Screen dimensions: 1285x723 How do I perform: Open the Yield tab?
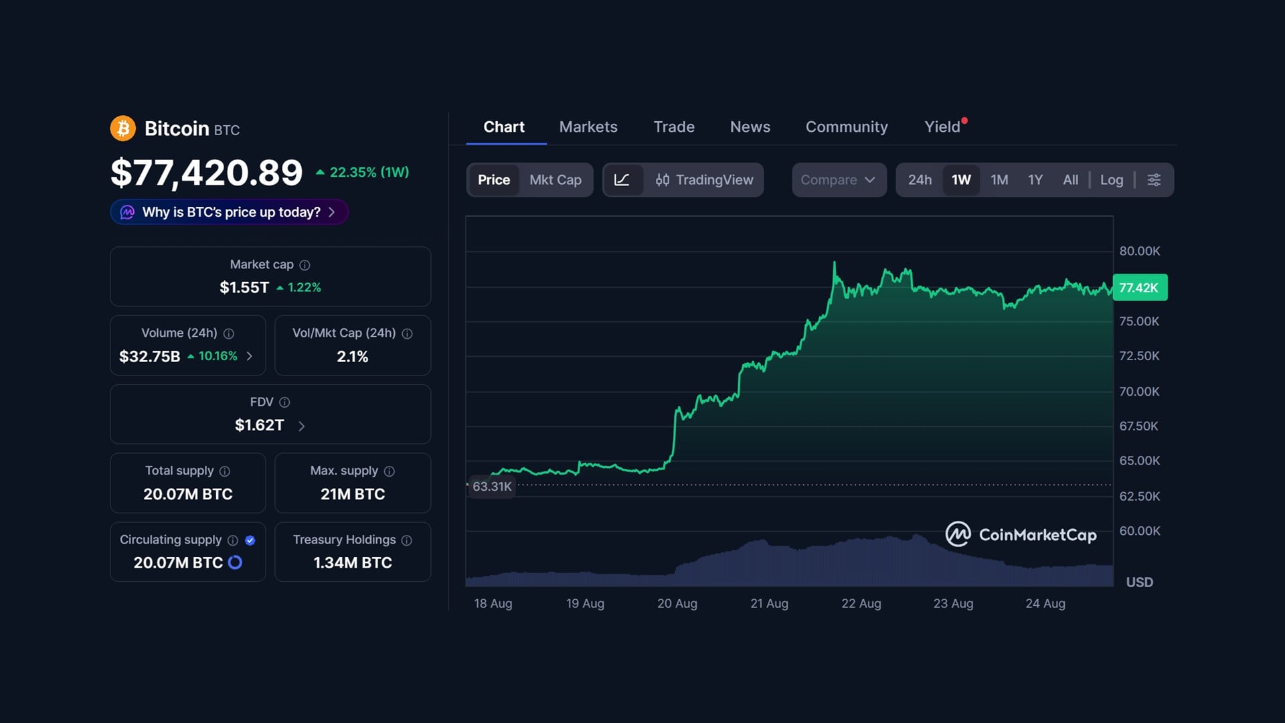pos(942,127)
